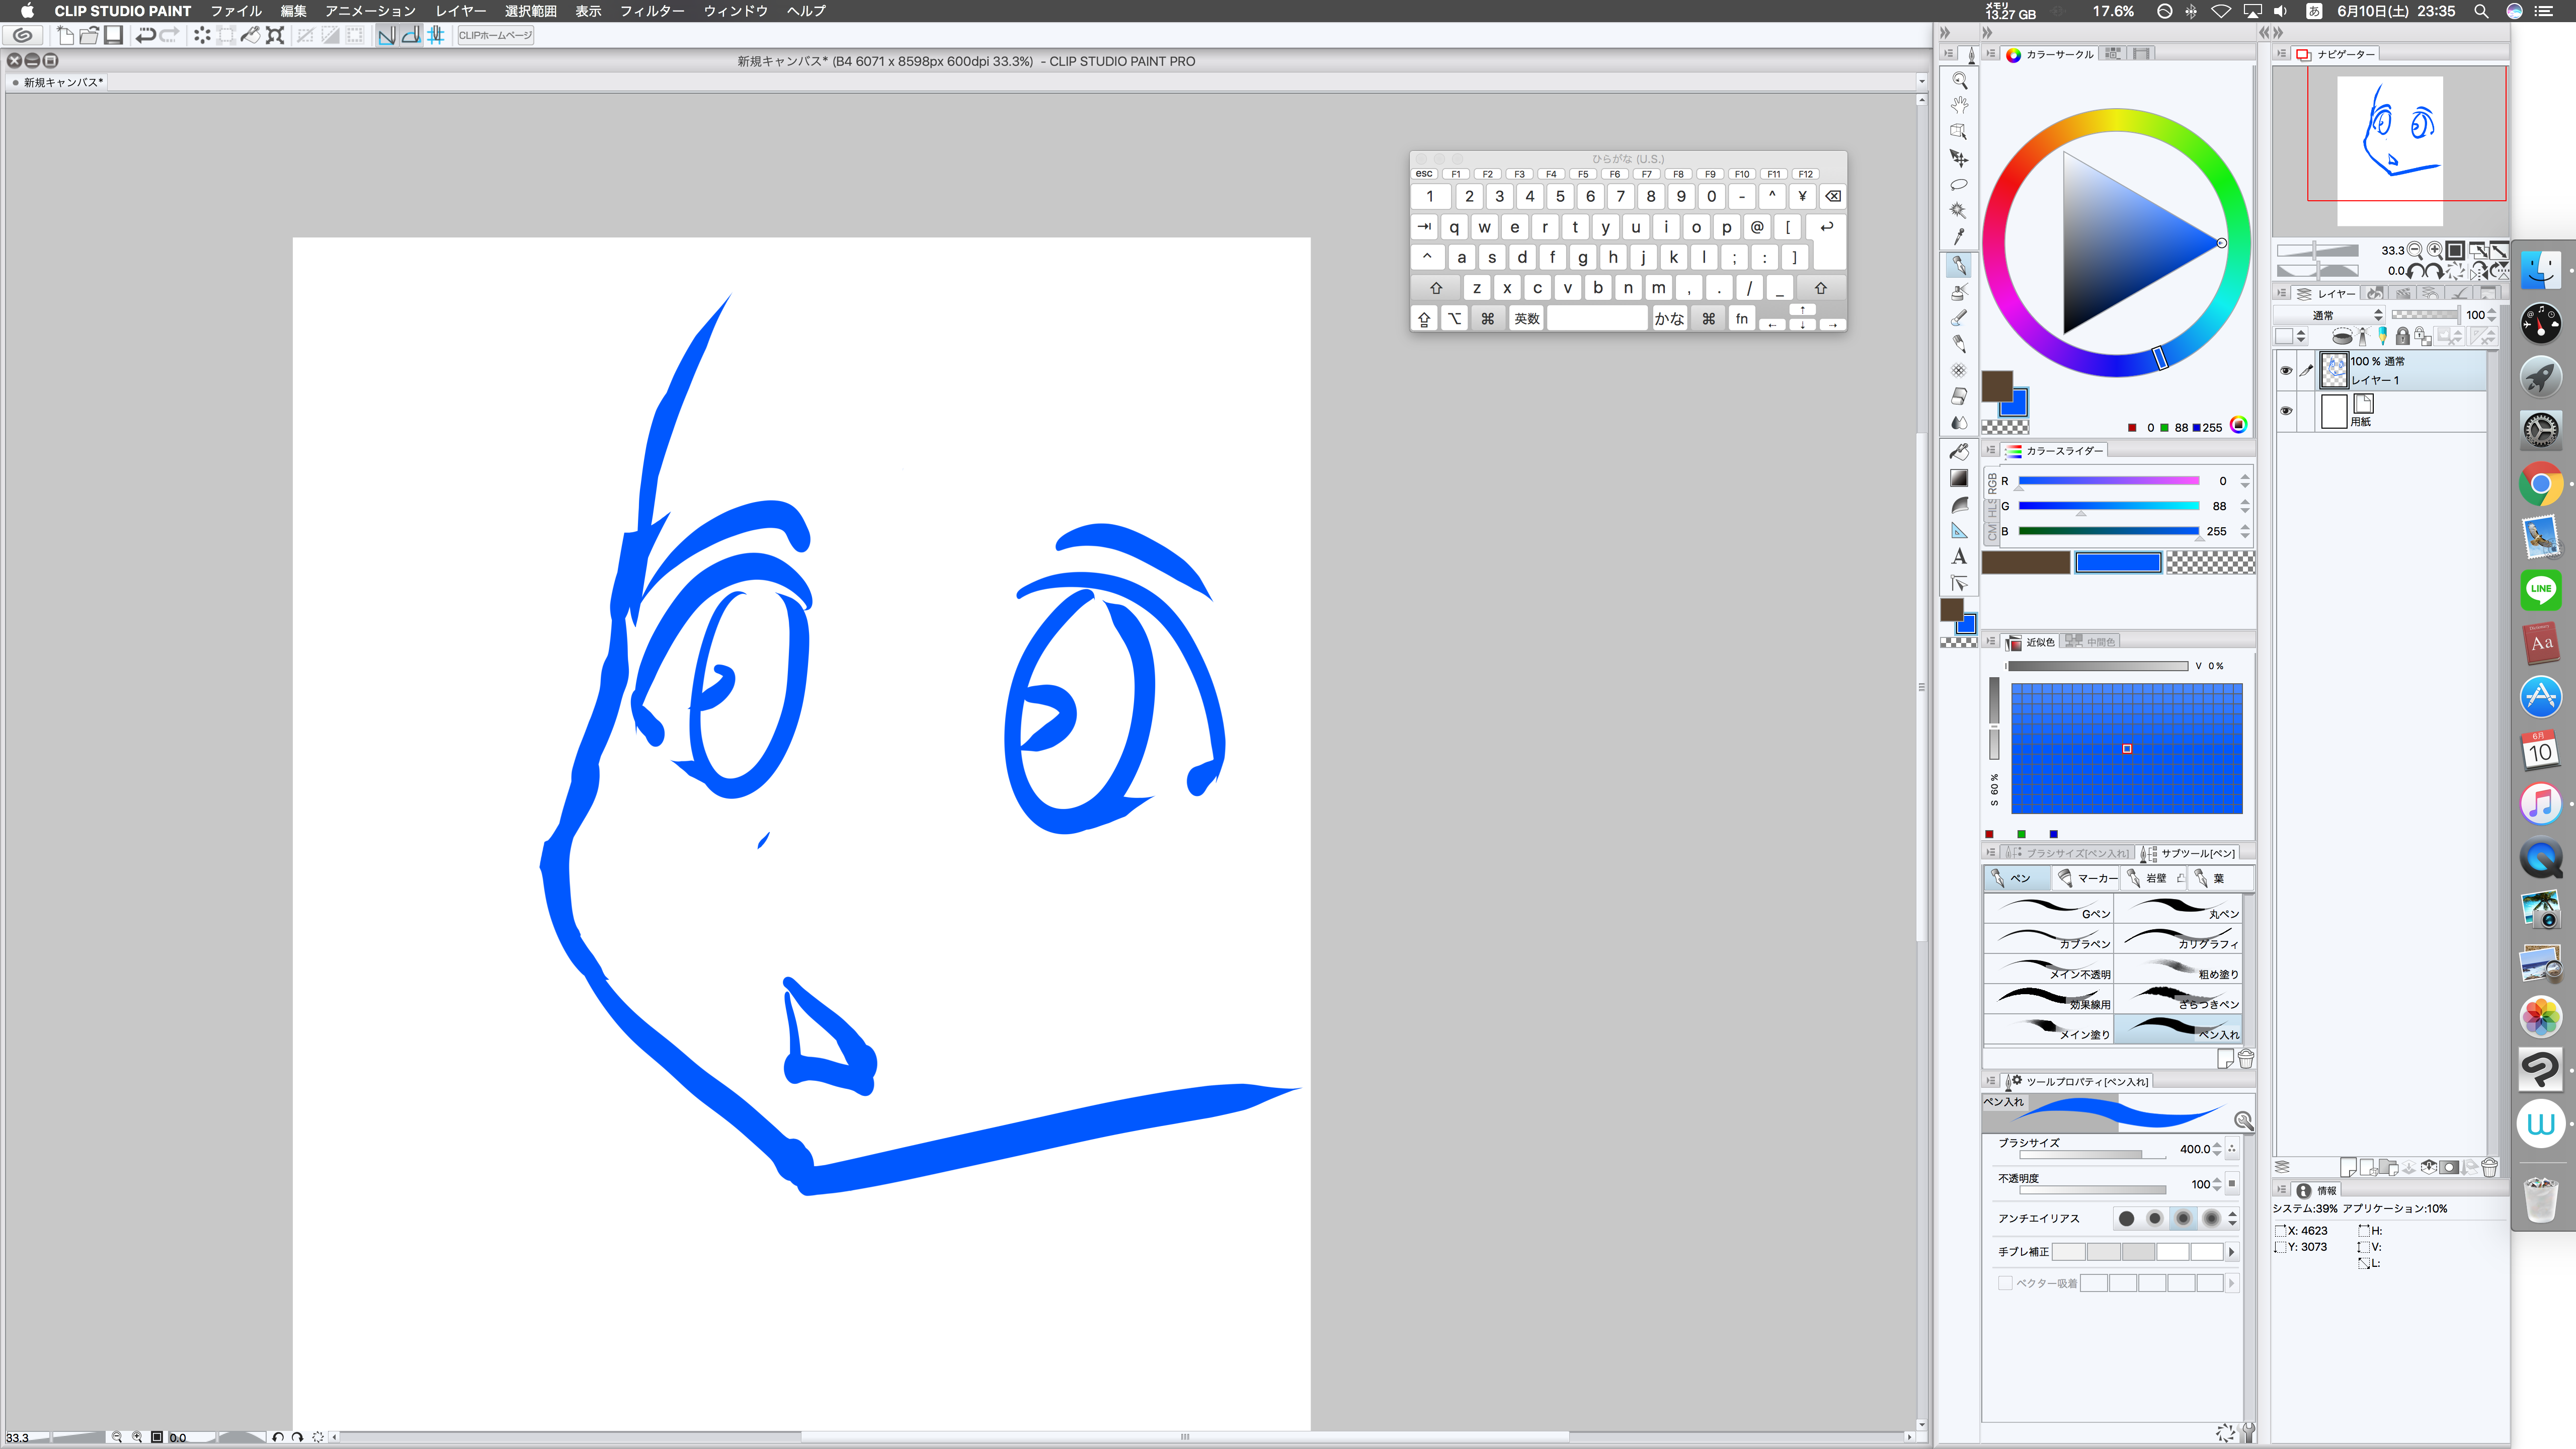Select the Lasso selection tool

1959,184
